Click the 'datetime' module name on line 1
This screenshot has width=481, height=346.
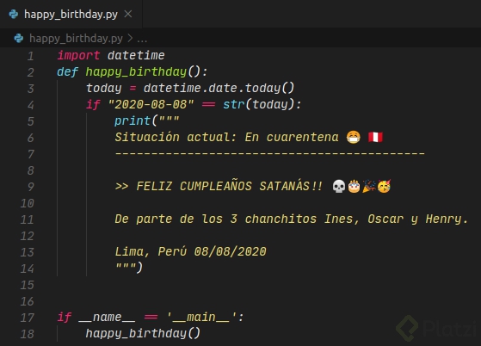pos(136,56)
